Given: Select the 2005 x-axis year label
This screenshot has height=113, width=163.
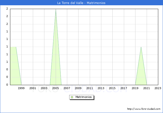Looking at the screenshot, I should pos(55,88).
